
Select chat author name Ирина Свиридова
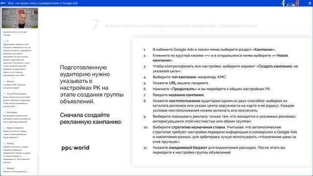point(15,128)
